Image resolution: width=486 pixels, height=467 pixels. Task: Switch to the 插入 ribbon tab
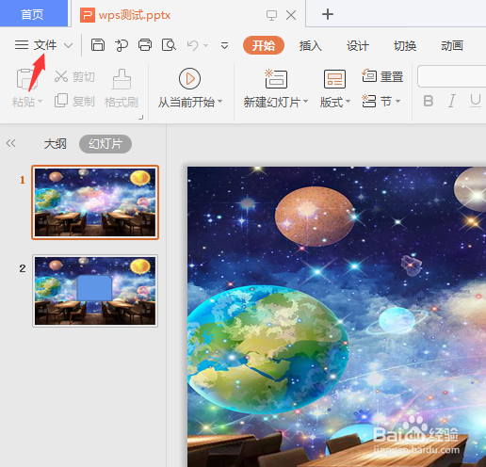pyautogui.click(x=311, y=46)
